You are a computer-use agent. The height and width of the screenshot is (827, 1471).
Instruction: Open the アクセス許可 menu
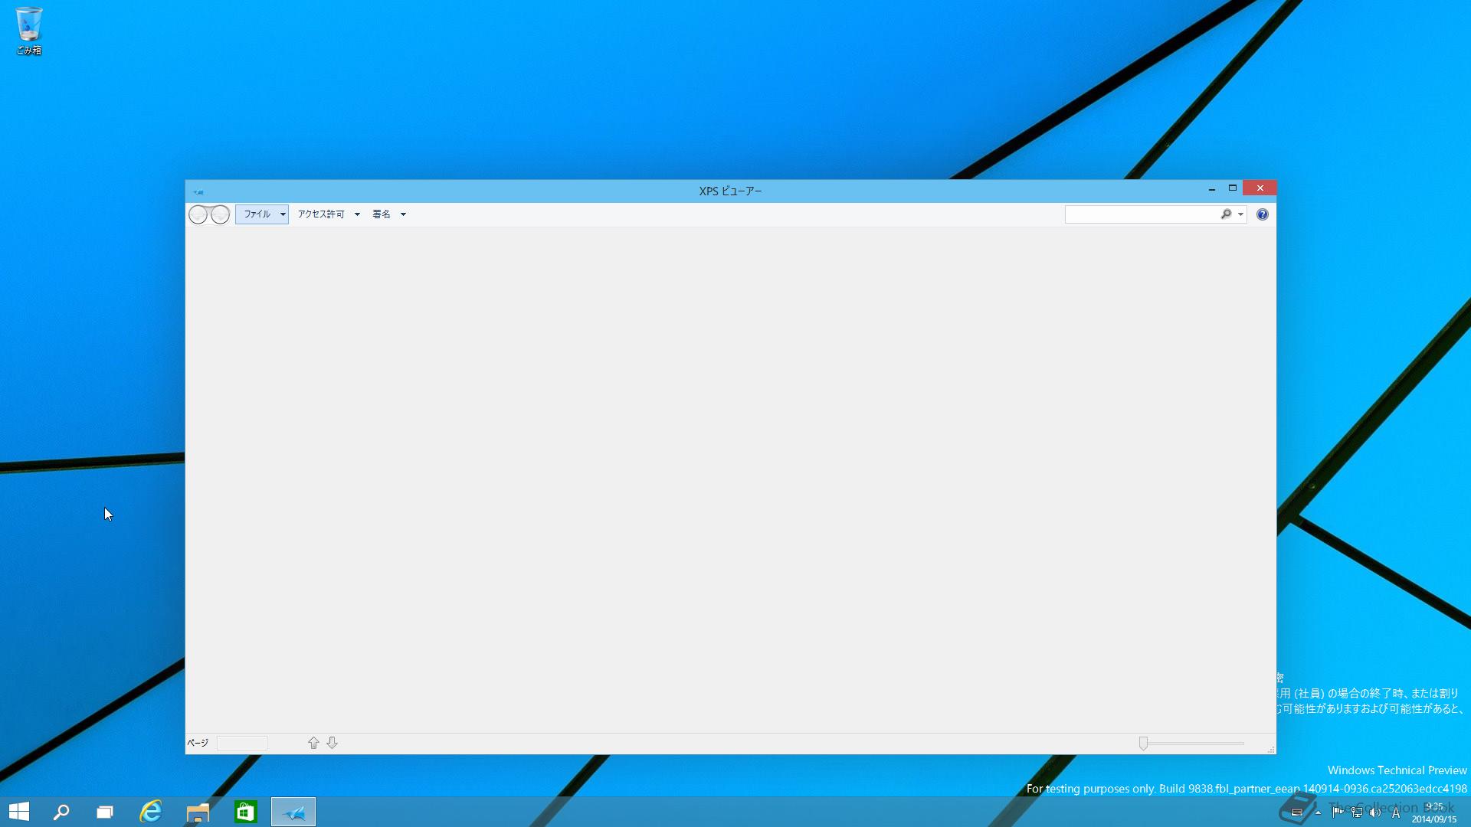329,214
